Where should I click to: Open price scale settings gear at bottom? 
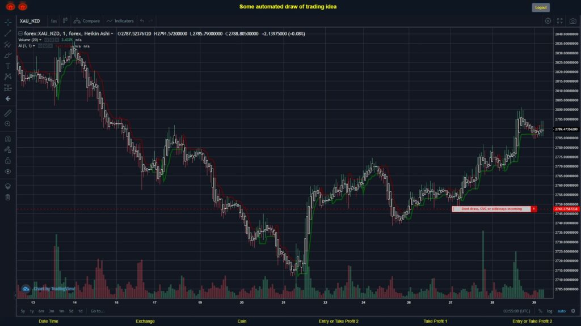click(x=573, y=311)
